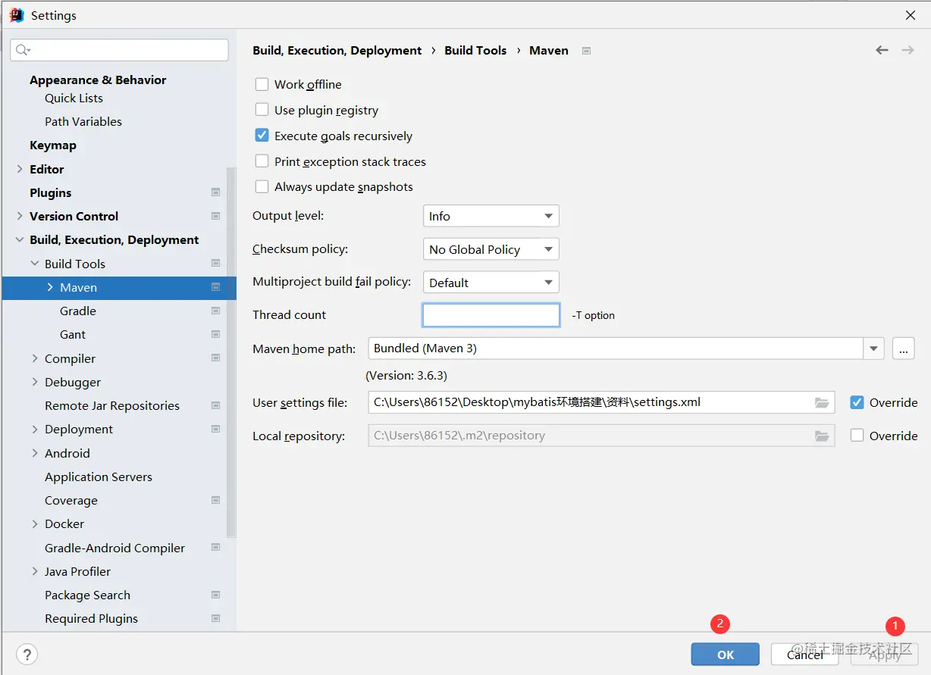The image size is (931, 675).
Task: Expand the Compiler node
Action: click(35, 358)
